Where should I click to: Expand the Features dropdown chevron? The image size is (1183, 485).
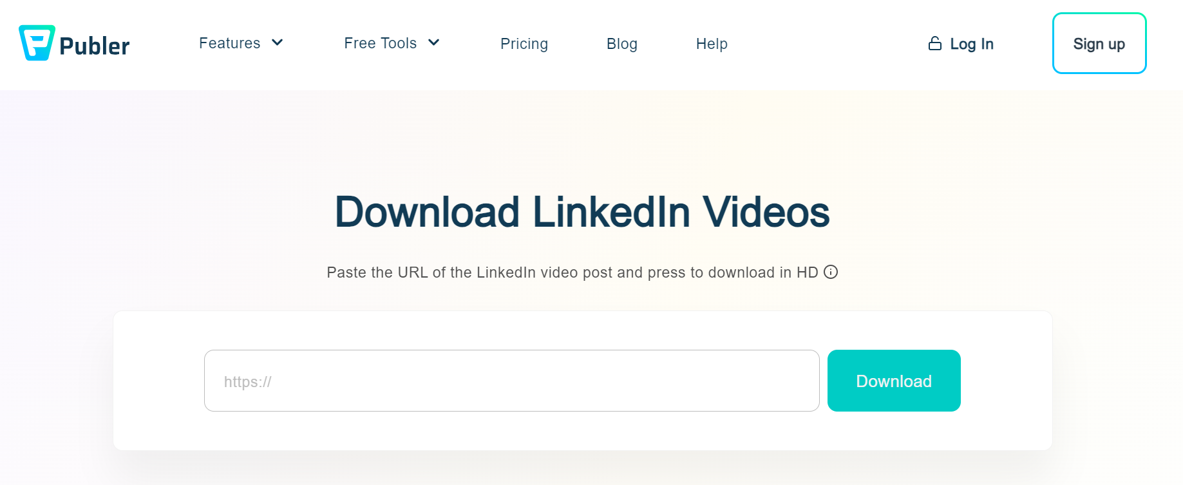[x=278, y=43]
